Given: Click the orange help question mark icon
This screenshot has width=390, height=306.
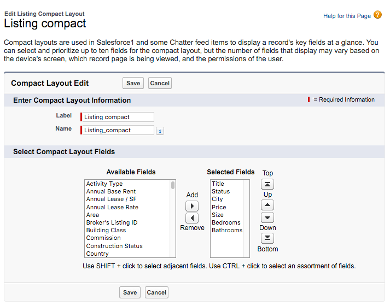Looking at the screenshot, I should pos(377,15).
